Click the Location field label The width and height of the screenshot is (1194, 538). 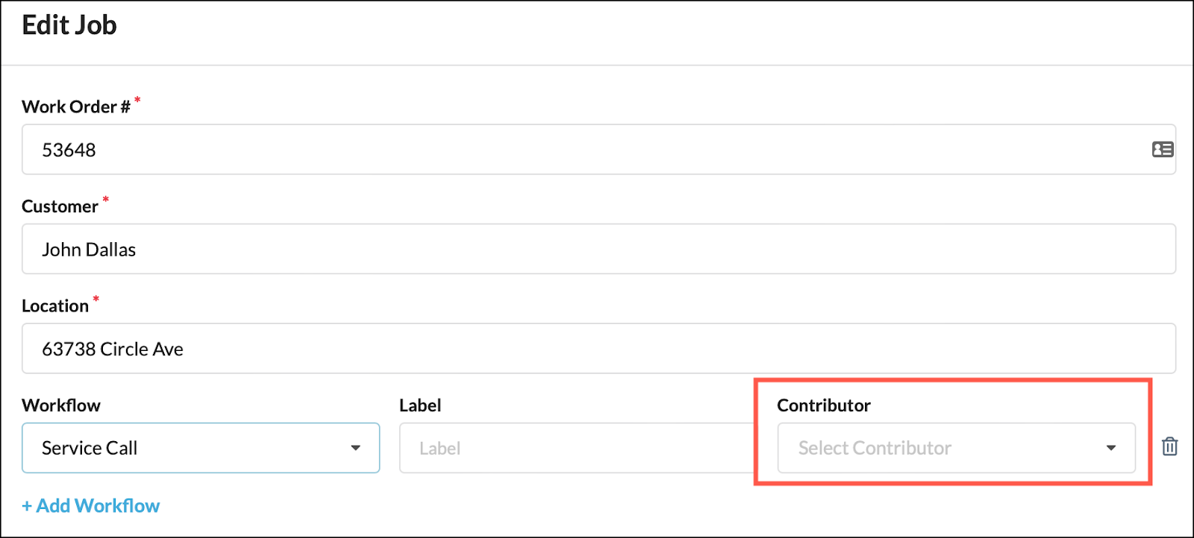(55, 306)
